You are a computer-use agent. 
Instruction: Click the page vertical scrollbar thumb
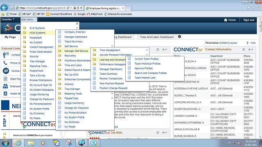[260, 26]
